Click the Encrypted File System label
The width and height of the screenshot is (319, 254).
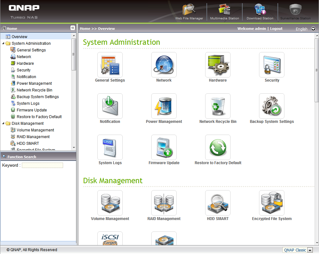272,219
